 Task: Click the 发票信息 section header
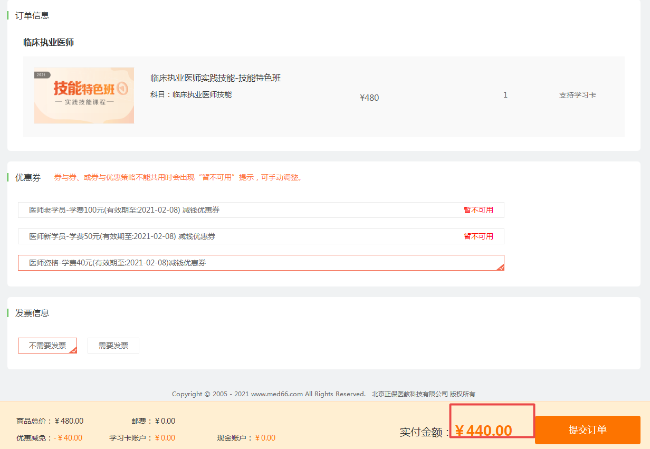point(32,313)
